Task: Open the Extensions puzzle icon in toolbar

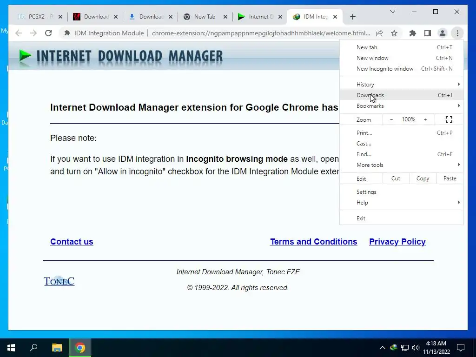Action: tap(413, 33)
